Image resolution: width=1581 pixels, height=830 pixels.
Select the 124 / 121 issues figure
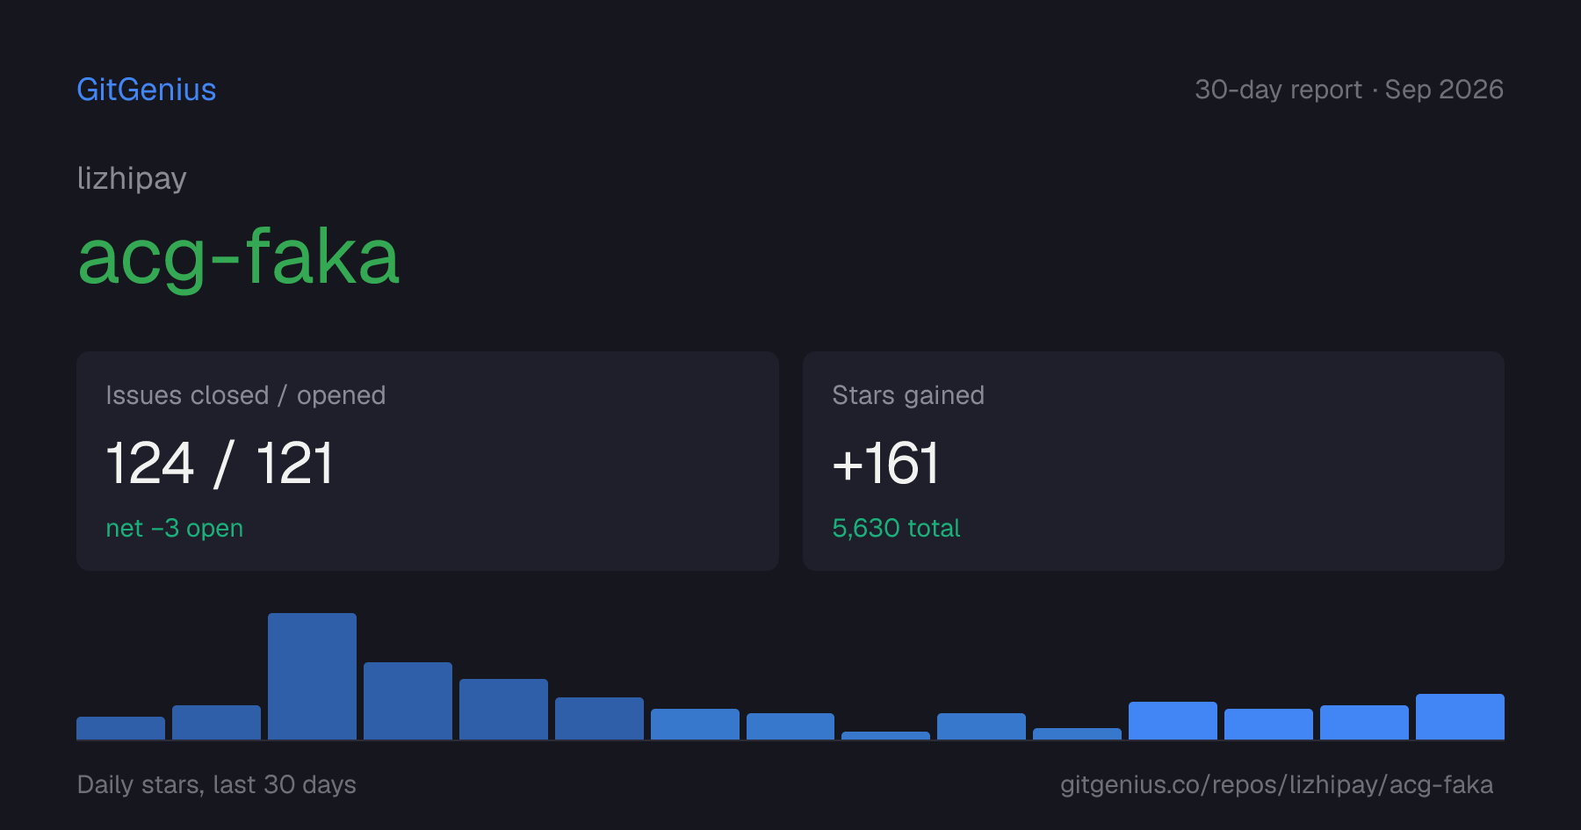point(220,463)
